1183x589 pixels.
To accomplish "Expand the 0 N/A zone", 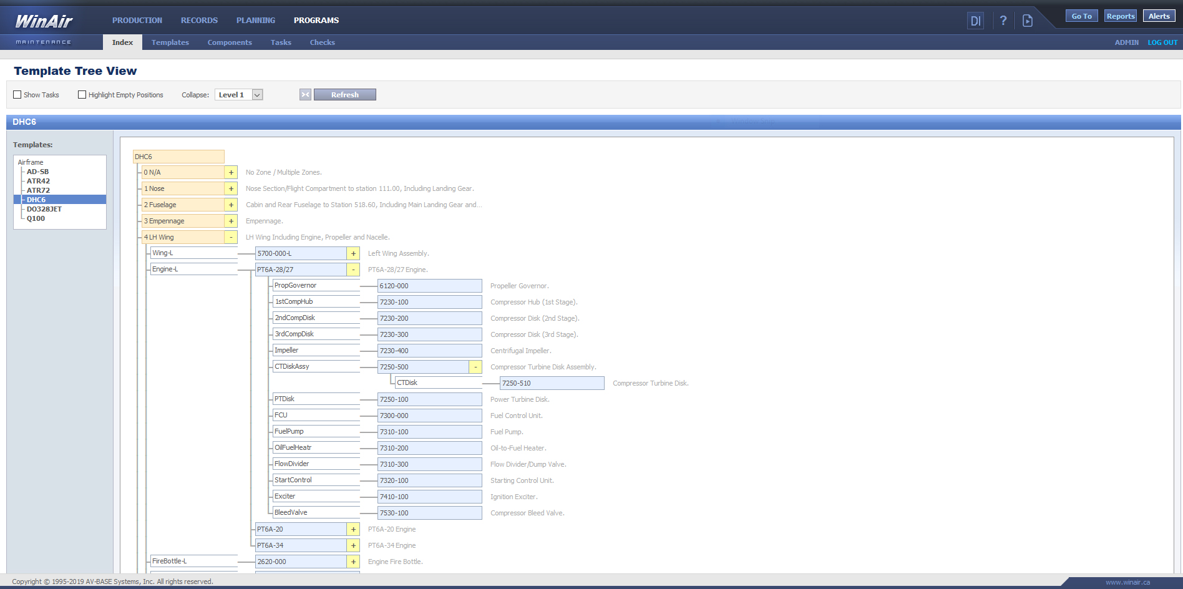I will pyautogui.click(x=231, y=173).
